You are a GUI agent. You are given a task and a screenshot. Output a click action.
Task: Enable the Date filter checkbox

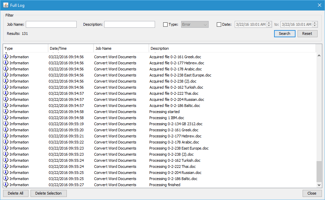(x=219, y=24)
